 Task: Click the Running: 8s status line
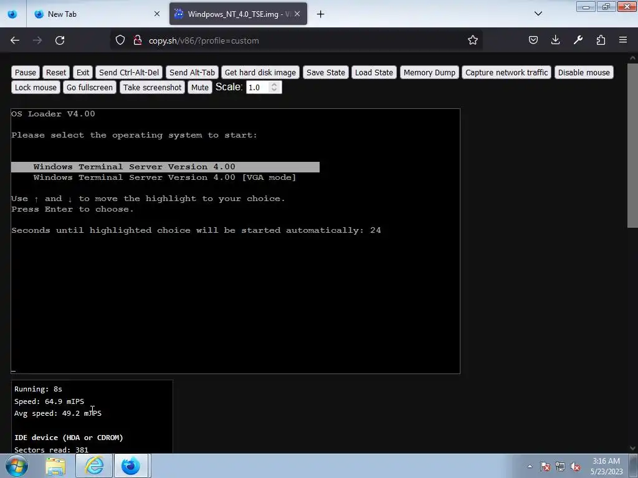pyautogui.click(x=38, y=389)
